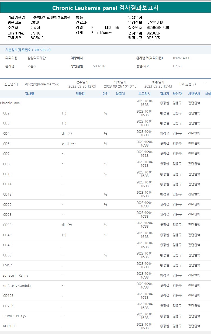This screenshot has width=211, height=334.
Task: Select the 보고일시 column header
Action: [144, 94]
